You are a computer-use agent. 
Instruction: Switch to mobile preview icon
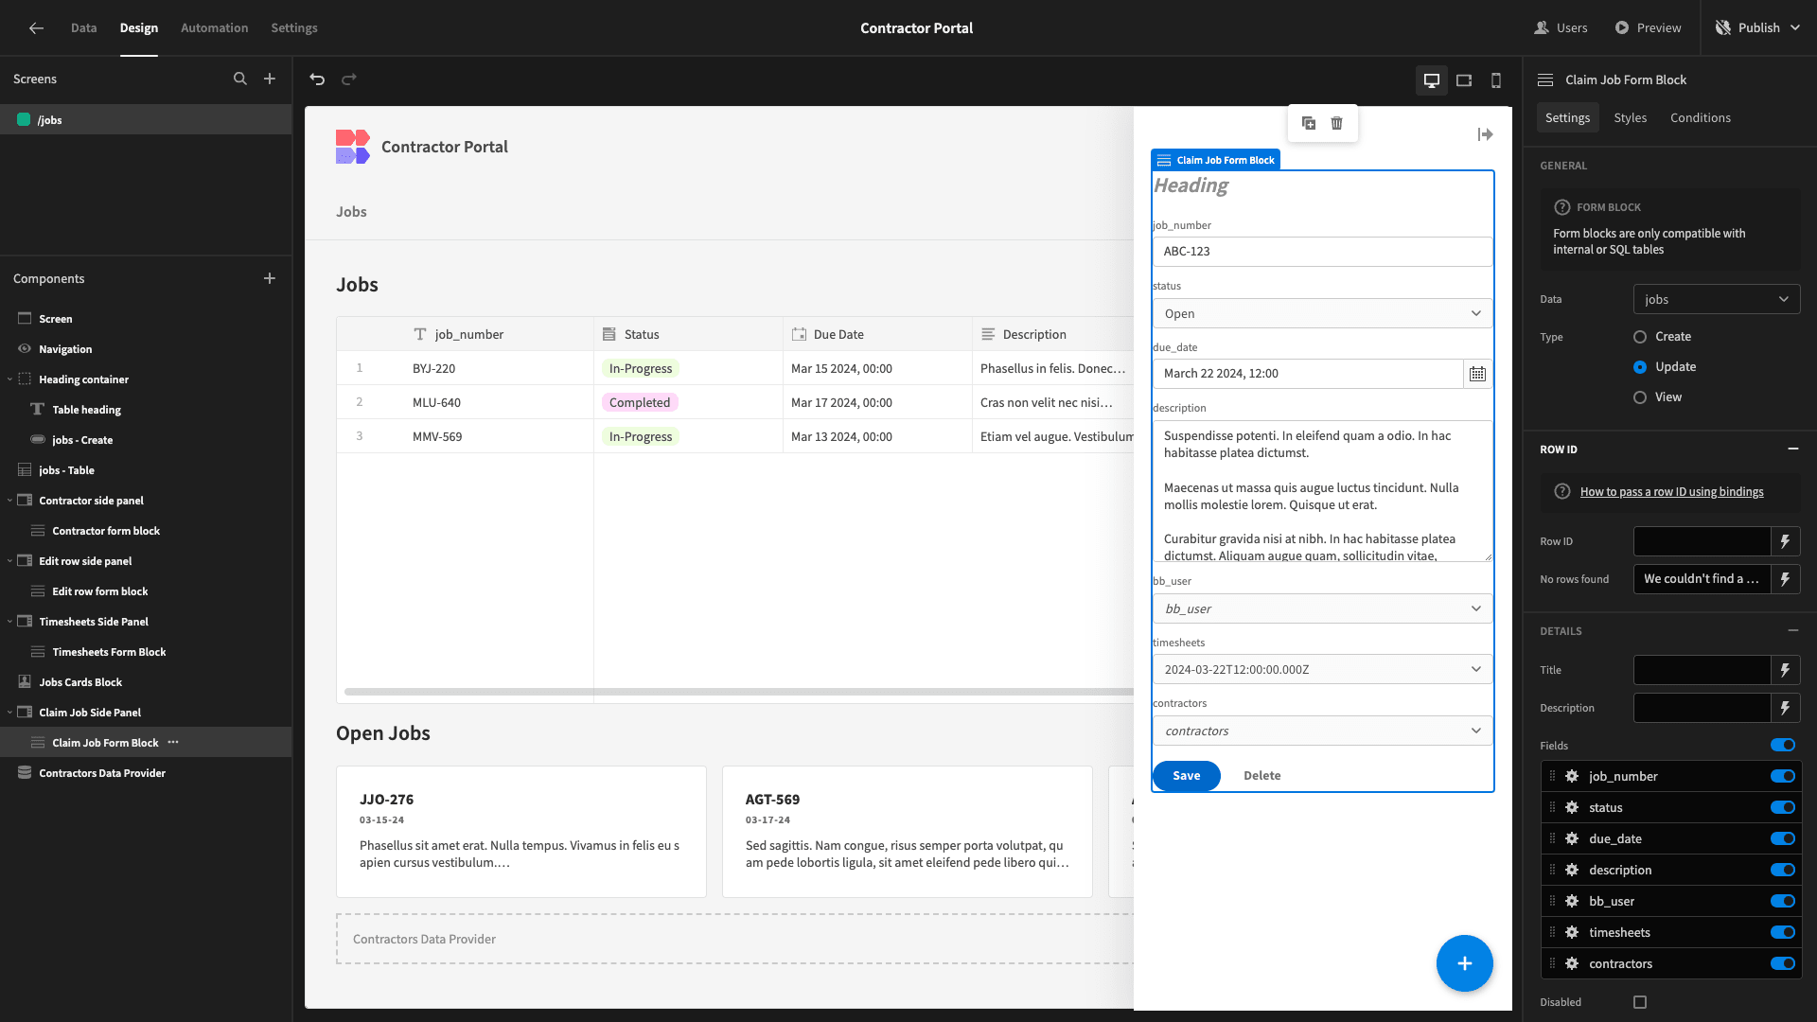point(1496,80)
